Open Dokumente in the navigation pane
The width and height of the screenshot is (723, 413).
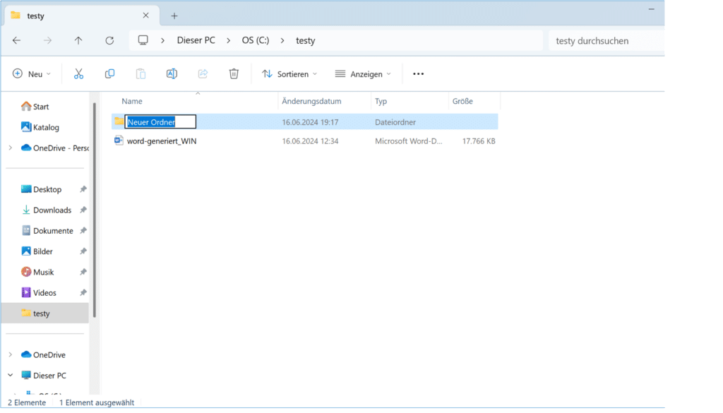(47, 230)
